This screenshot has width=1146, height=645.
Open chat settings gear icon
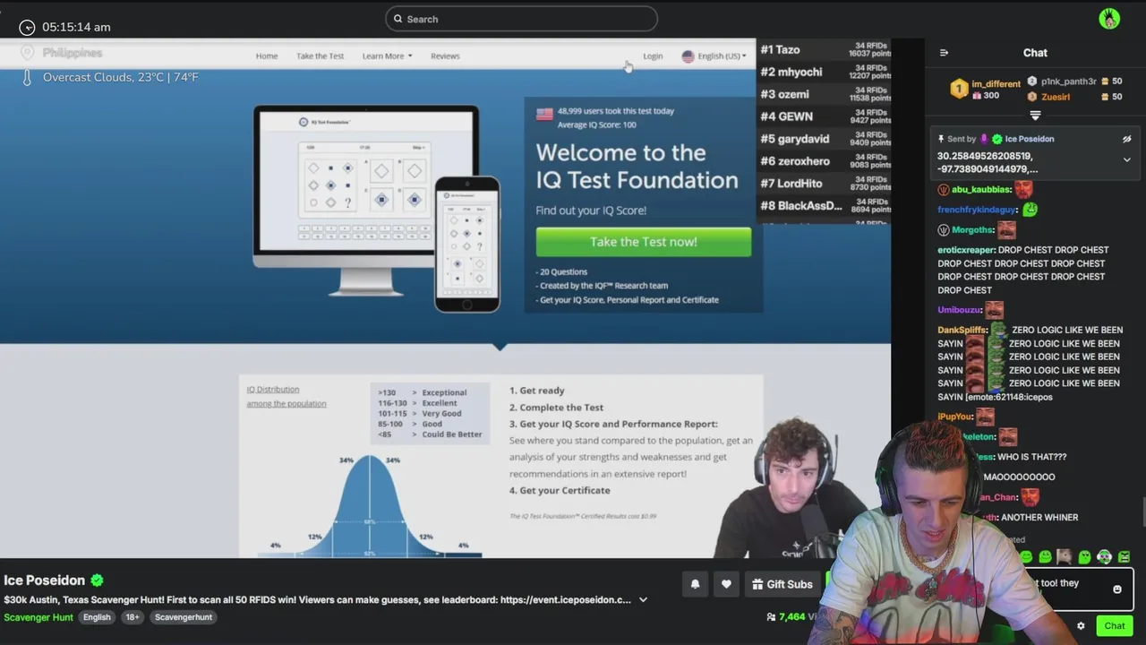(1081, 626)
